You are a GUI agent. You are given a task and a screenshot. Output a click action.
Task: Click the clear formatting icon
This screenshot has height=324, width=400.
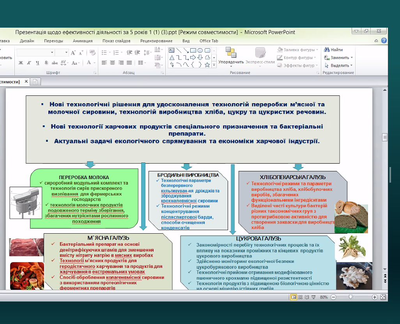pos(92,53)
